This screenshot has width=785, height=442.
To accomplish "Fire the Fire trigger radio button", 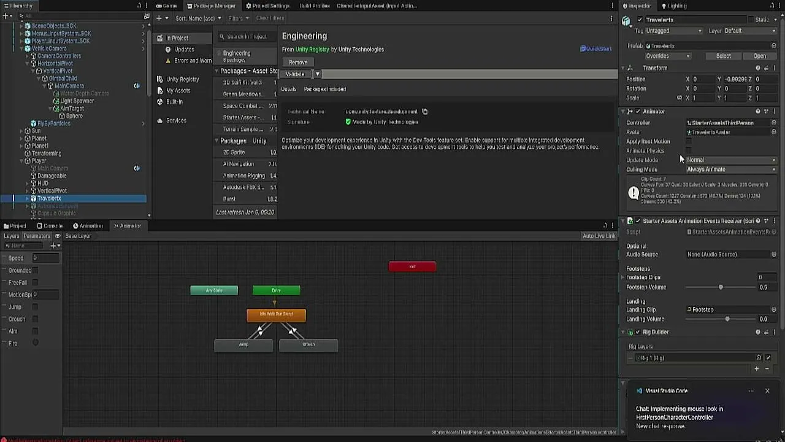I will tap(35, 343).
